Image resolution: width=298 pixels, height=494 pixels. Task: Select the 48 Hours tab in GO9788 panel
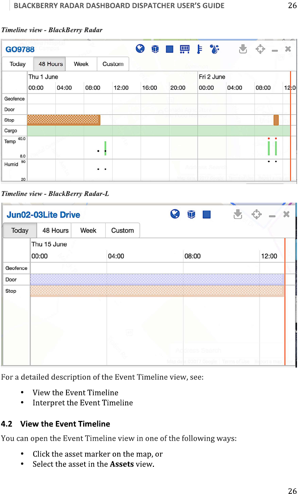[50, 64]
